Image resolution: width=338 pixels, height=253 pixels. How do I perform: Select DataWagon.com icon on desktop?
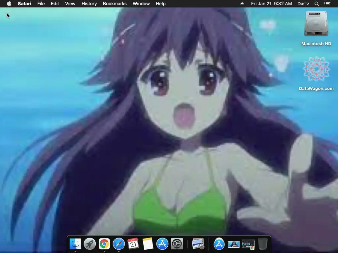tap(316, 69)
